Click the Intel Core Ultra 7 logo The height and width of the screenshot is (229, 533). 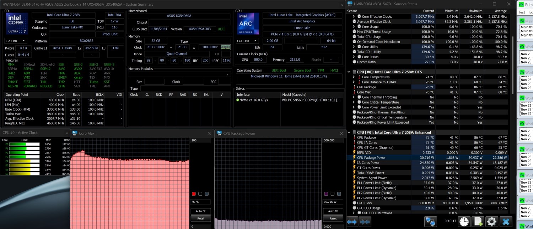[x=17, y=24]
